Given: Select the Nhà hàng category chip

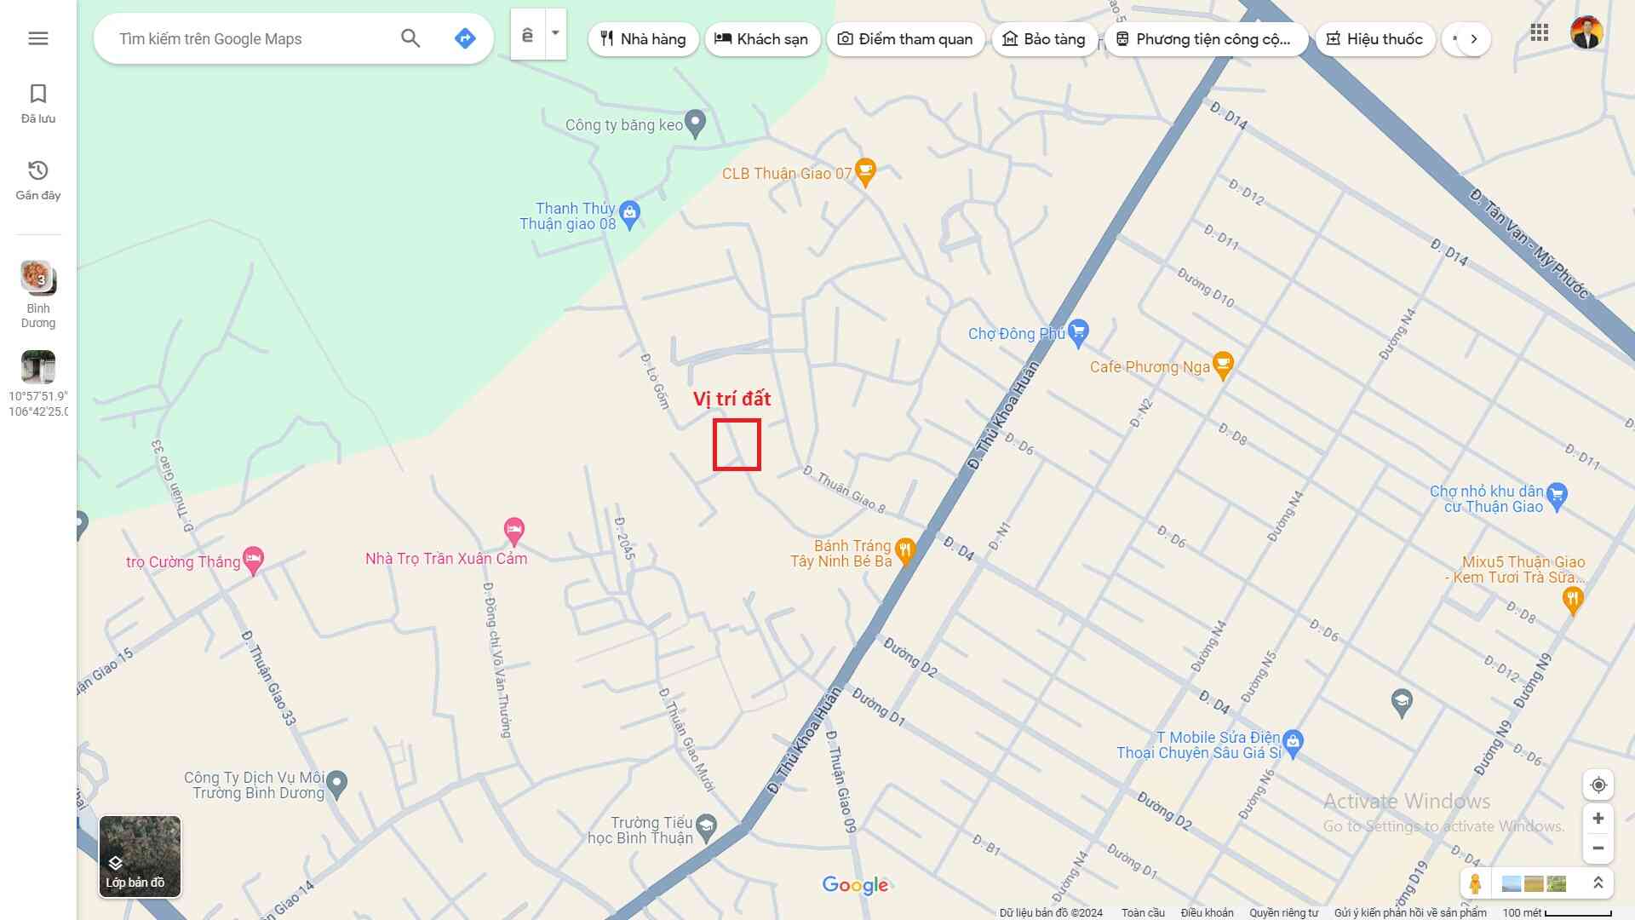Looking at the screenshot, I should tap(643, 39).
